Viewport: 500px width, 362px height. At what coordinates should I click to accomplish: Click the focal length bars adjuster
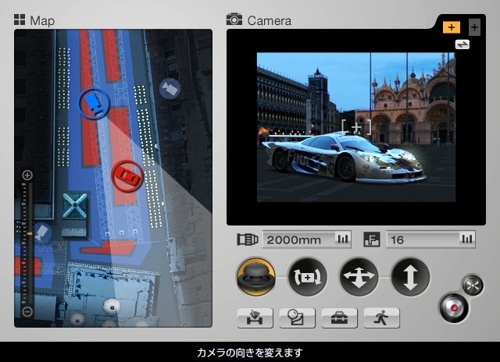[x=343, y=239]
